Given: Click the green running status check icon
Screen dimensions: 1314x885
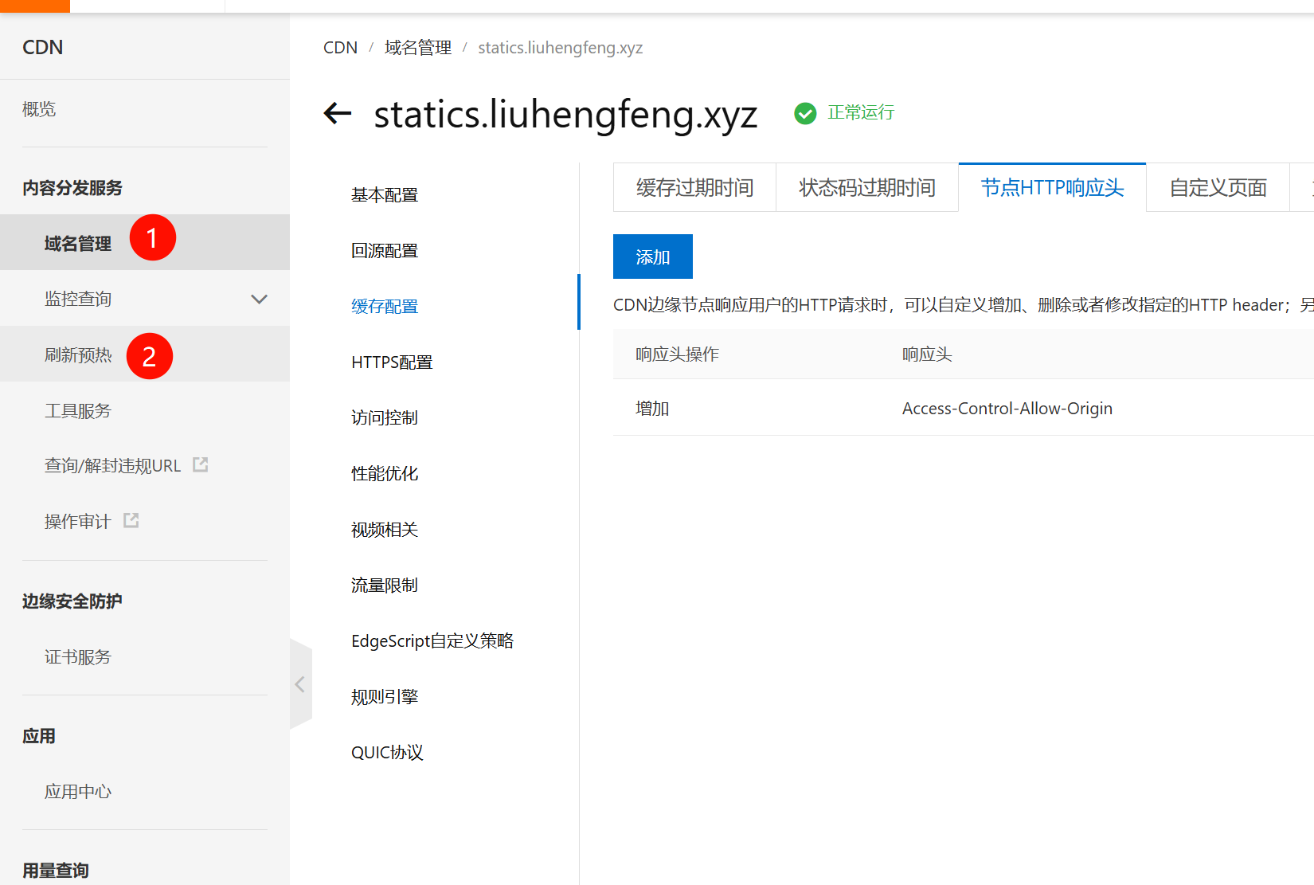Looking at the screenshot, I should click(x=805, y=114).
